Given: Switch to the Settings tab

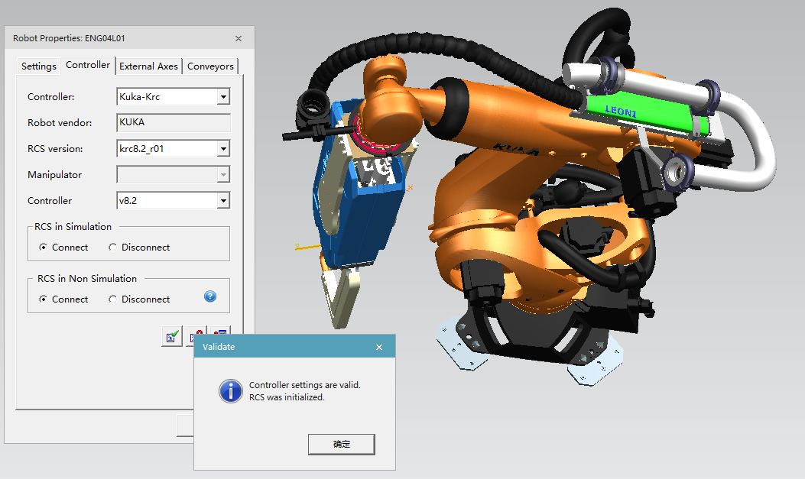Looking at the screenshot, I should click(x=38, y=66).
